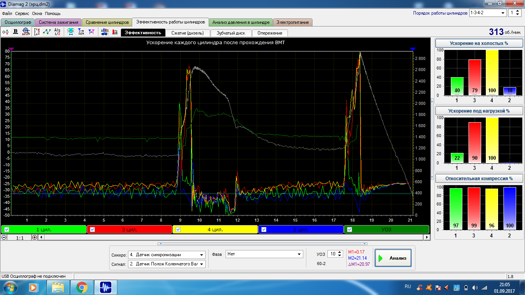Increase the УОЗ value with stepper up arrow
The width and height of the screenshot is (525, 295).
[339, 252]
